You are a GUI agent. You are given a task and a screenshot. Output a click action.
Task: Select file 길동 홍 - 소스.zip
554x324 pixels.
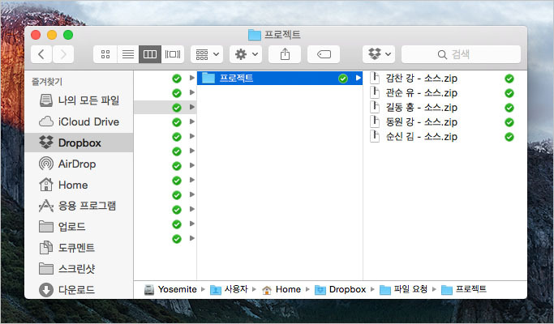coord(421,107)
